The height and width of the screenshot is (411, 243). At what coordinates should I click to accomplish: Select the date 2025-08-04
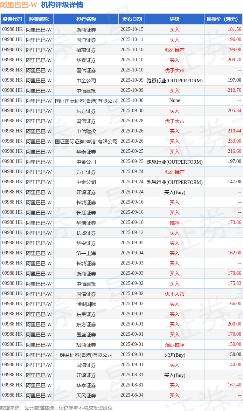pos(132,395)
